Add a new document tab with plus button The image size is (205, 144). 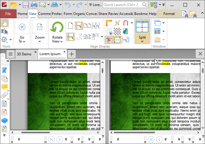[x=72, y=54]
